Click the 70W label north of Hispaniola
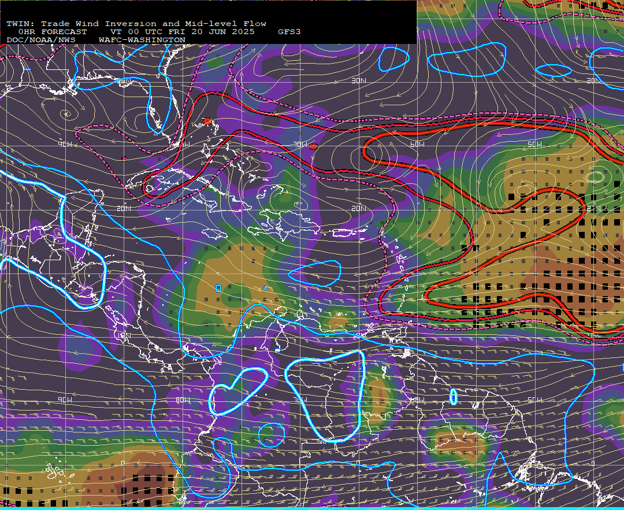The height and width of the screenshot is (510, 624). (300, 144)
